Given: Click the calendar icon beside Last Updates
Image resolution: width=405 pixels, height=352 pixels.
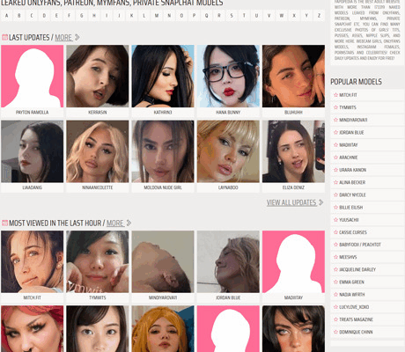Looking at the screenshot, I should [4, 37].
